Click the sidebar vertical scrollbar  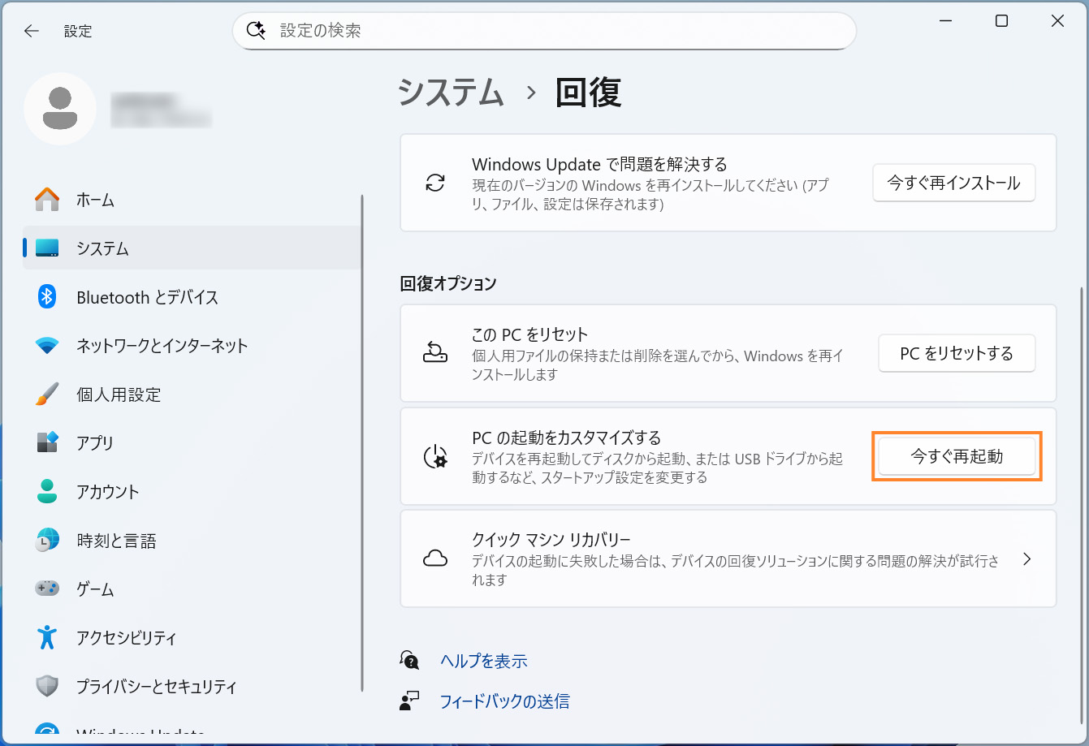tap(362, 442)
